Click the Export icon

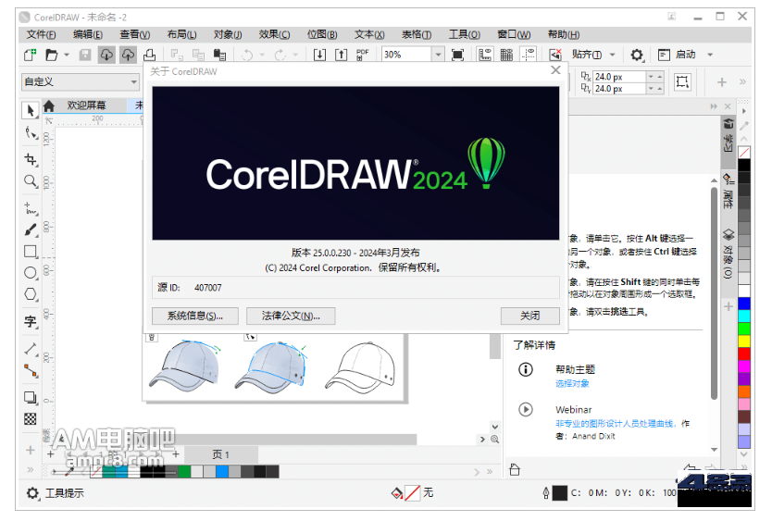pyautogui.click(x=342, y=55)
